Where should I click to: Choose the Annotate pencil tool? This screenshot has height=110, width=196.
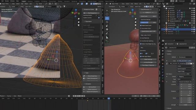pos(107,33)
